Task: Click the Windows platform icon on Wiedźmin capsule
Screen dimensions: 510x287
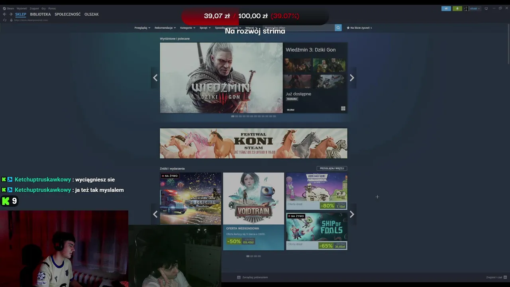Action: [343, 108]
